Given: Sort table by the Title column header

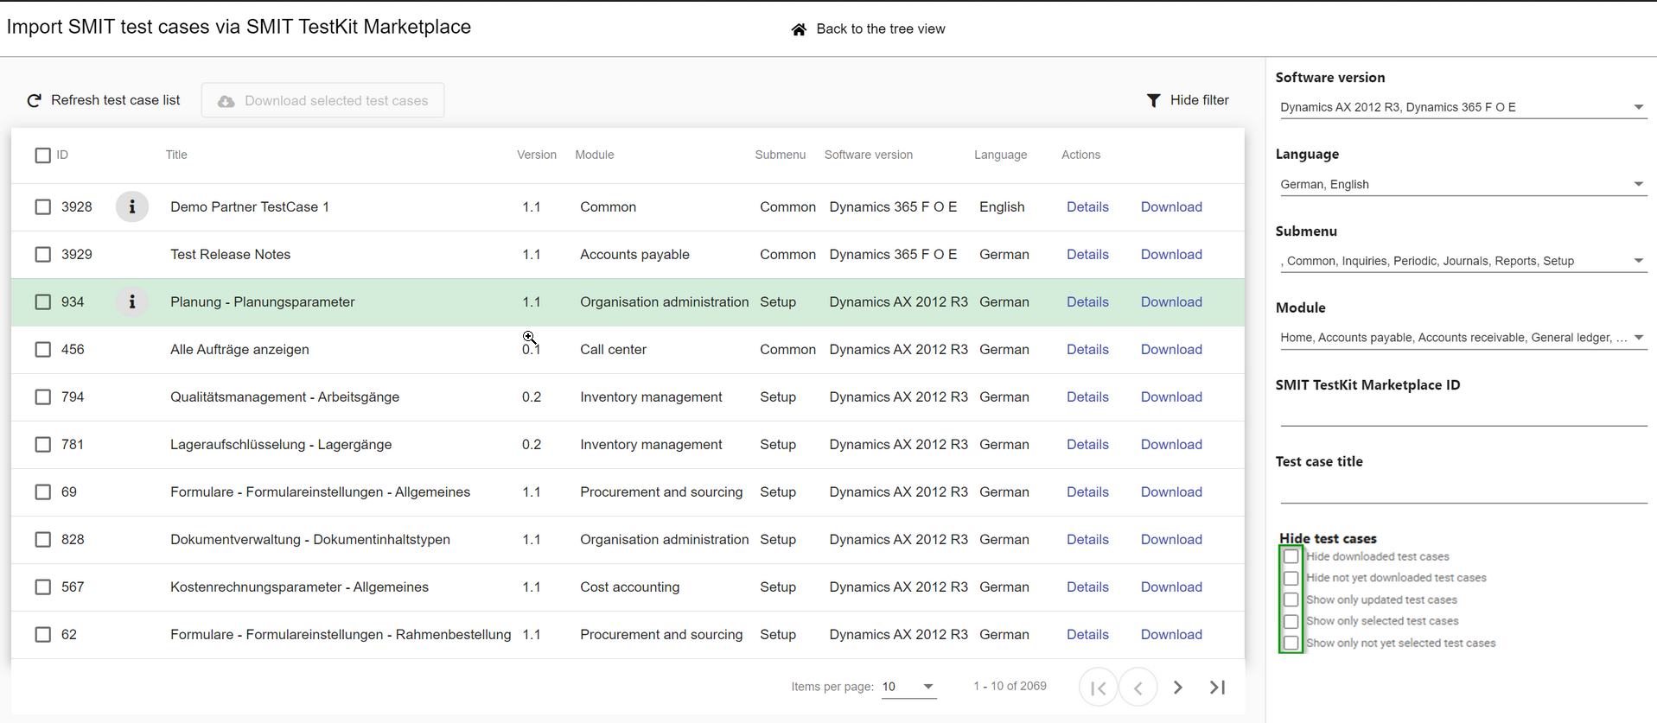Looking at the screenshot, I should pos(176,155).
